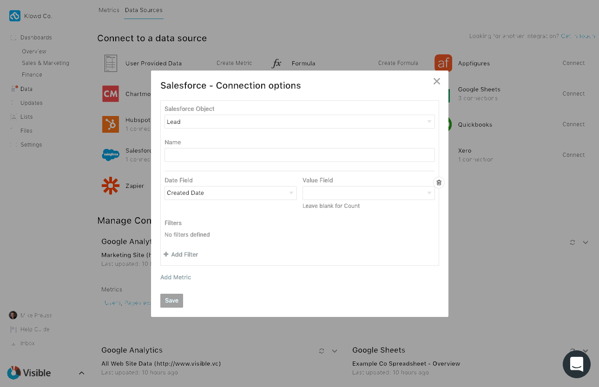This screenshot has height=387, width=599.
Task: Add a new filter via Add Filter
Action: pyautogui.click(x=181, y=254)
